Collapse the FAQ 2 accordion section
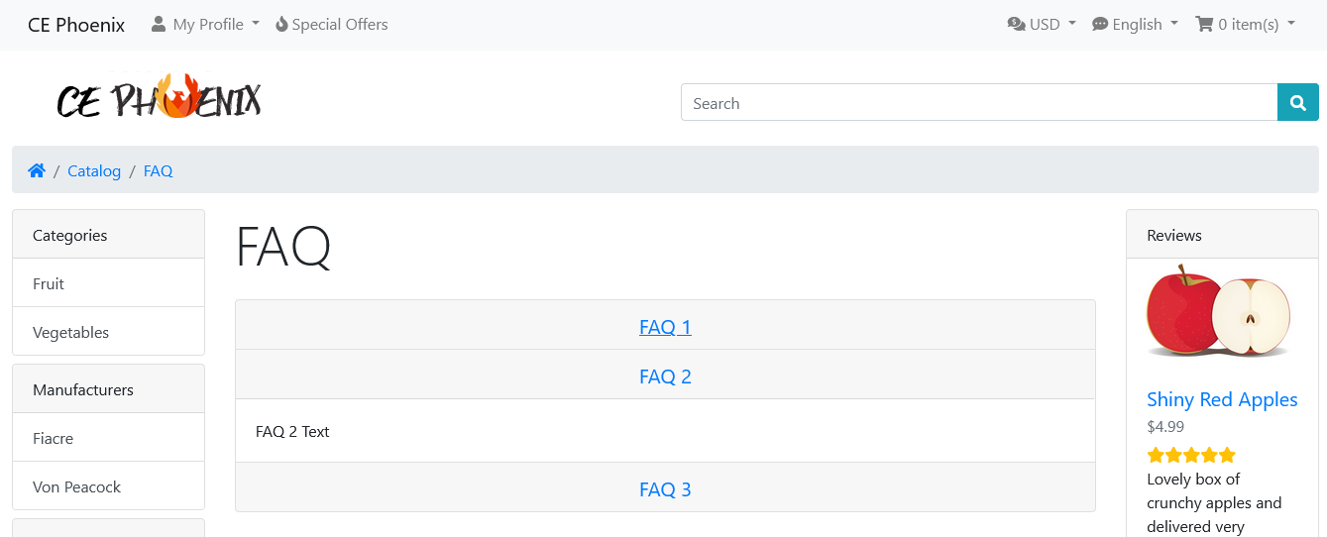 [665, 376]
